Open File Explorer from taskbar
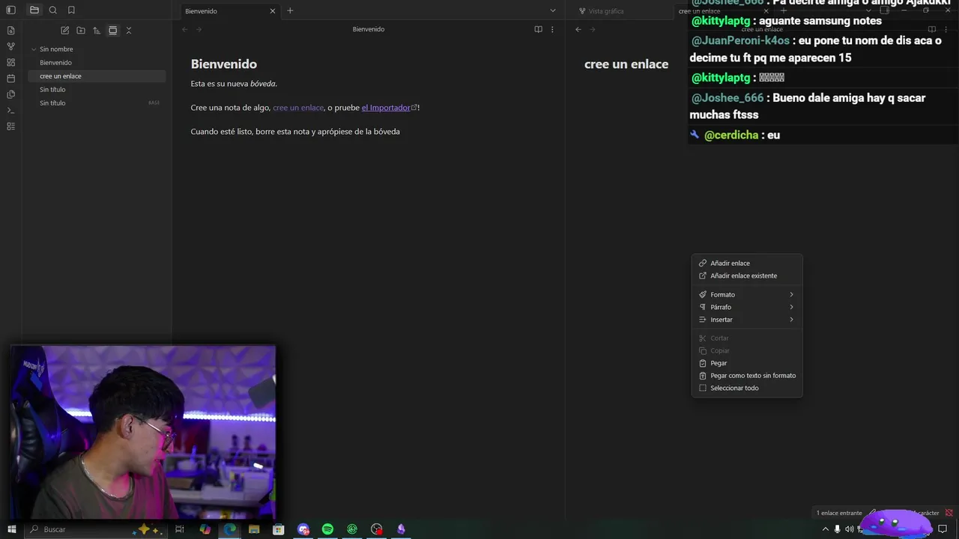The width and height of the screenshot is (959, 539). coord(254,529)
